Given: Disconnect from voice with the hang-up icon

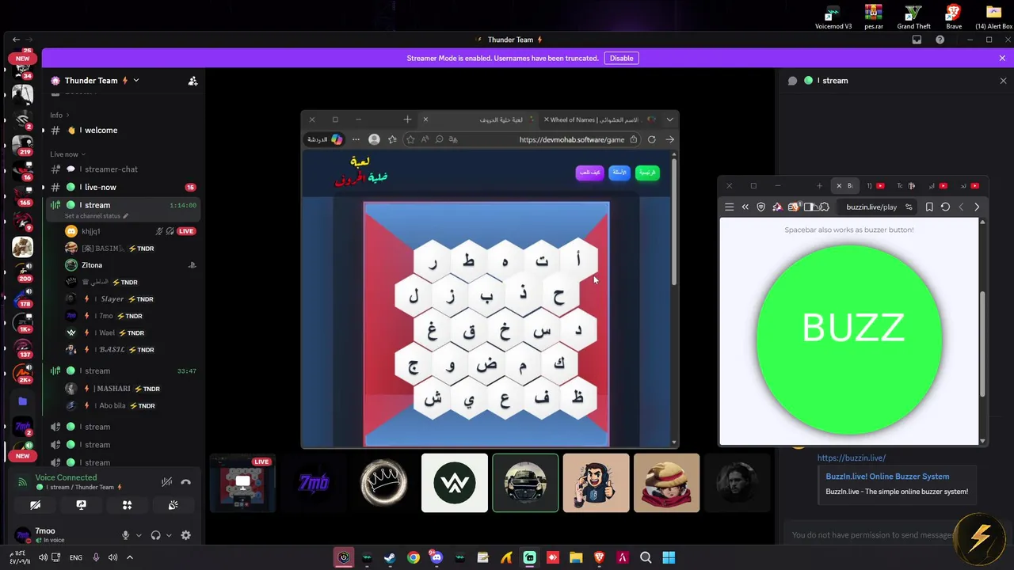Looking at the screenshot, I should [186, 482].
